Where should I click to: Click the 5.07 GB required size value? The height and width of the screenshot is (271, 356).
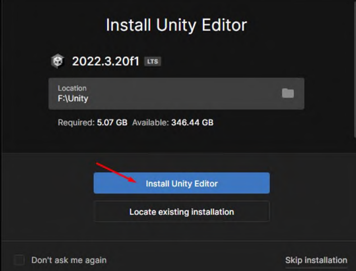[112, 123]
